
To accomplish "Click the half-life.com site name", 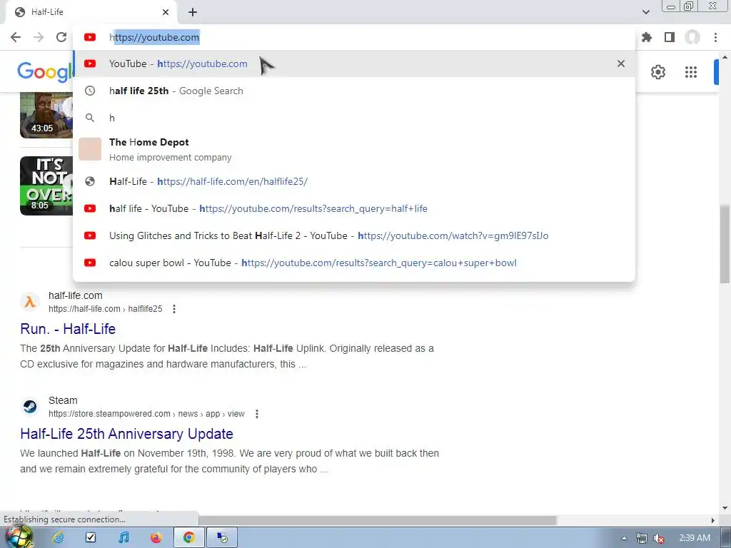I will click(76, 295).
